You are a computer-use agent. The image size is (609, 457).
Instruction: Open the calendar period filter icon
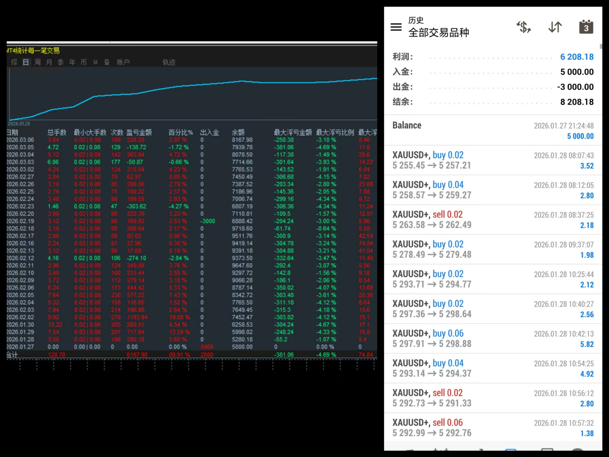pos(586,27)
